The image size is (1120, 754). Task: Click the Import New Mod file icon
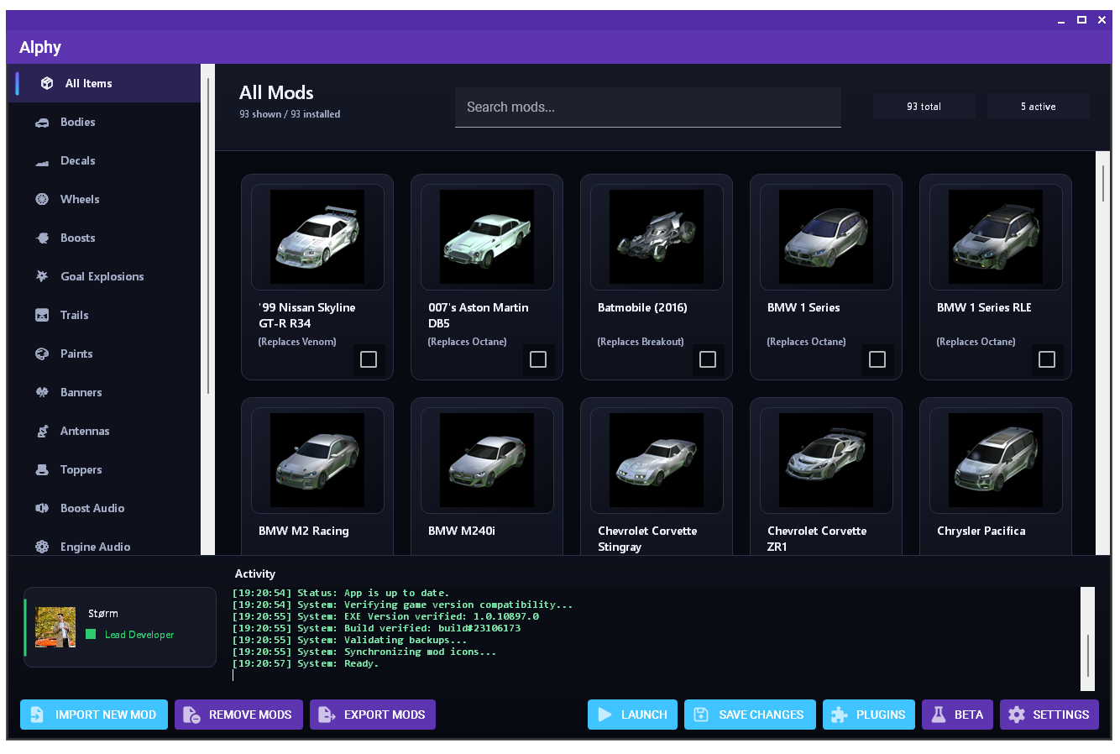(x=37, y=715)
